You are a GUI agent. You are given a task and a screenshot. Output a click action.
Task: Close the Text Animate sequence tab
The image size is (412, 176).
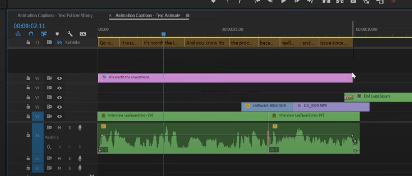(110, 15)
